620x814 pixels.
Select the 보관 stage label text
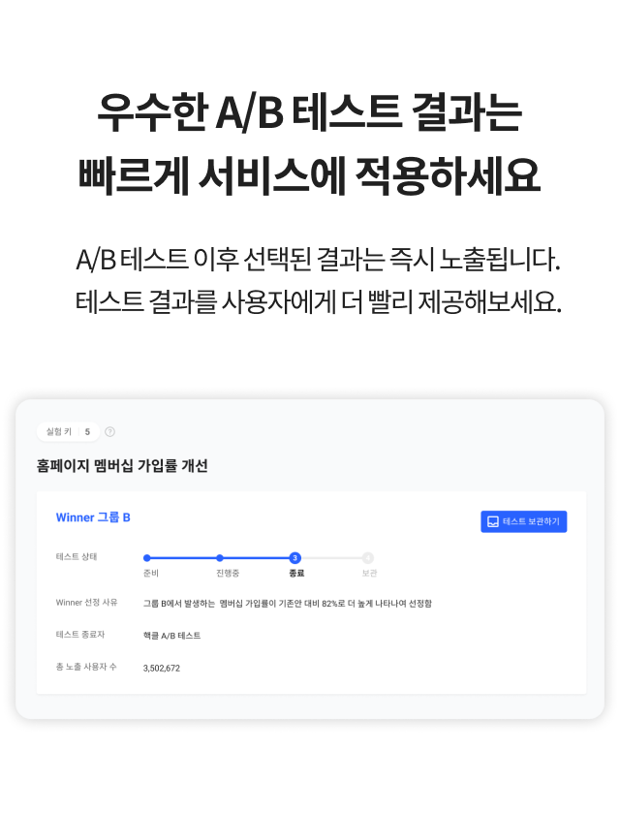(x=368, y=572)
